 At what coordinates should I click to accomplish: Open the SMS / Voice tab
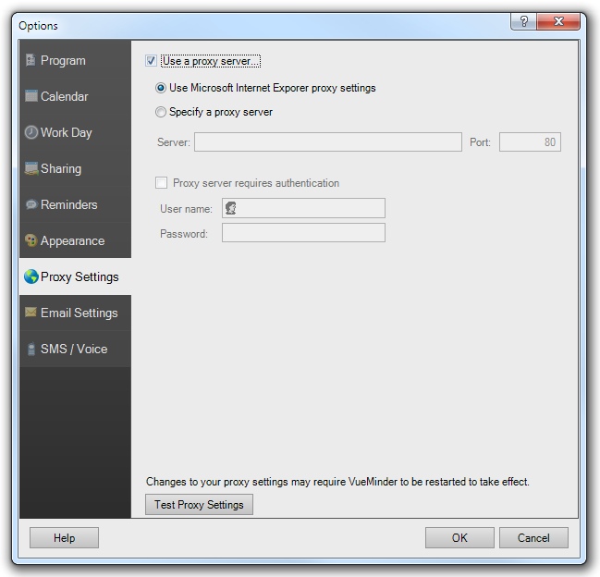tap(76, 349)
